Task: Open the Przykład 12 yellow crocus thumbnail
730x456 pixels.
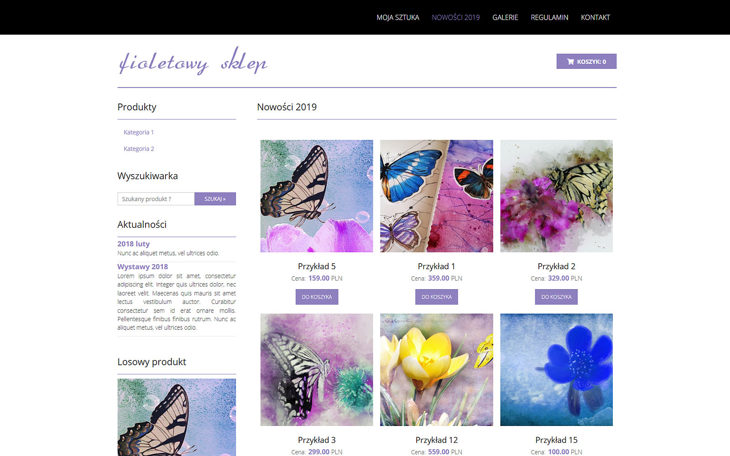Action: (x=437, y=370)
